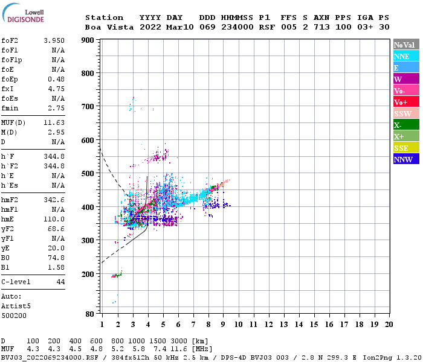Screen dimensions: 423x362
Task: Click the Artist5 auto-scaling label
Action: coord(16,306)
